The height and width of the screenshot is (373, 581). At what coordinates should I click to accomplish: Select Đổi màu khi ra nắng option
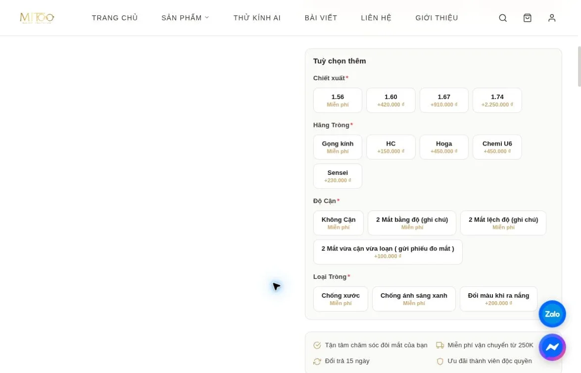pos(498,299)
